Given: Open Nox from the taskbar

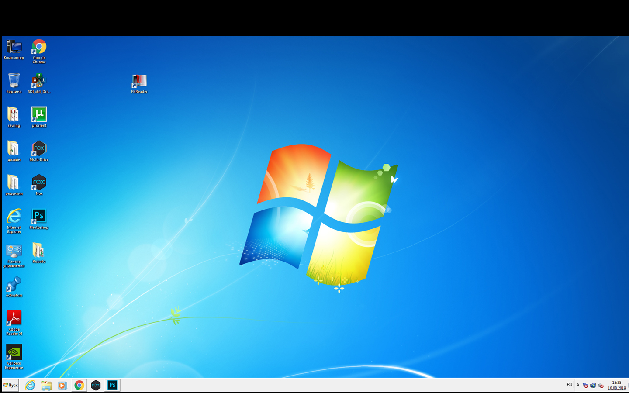Looking at the screenshot, I should click(96, 385).
